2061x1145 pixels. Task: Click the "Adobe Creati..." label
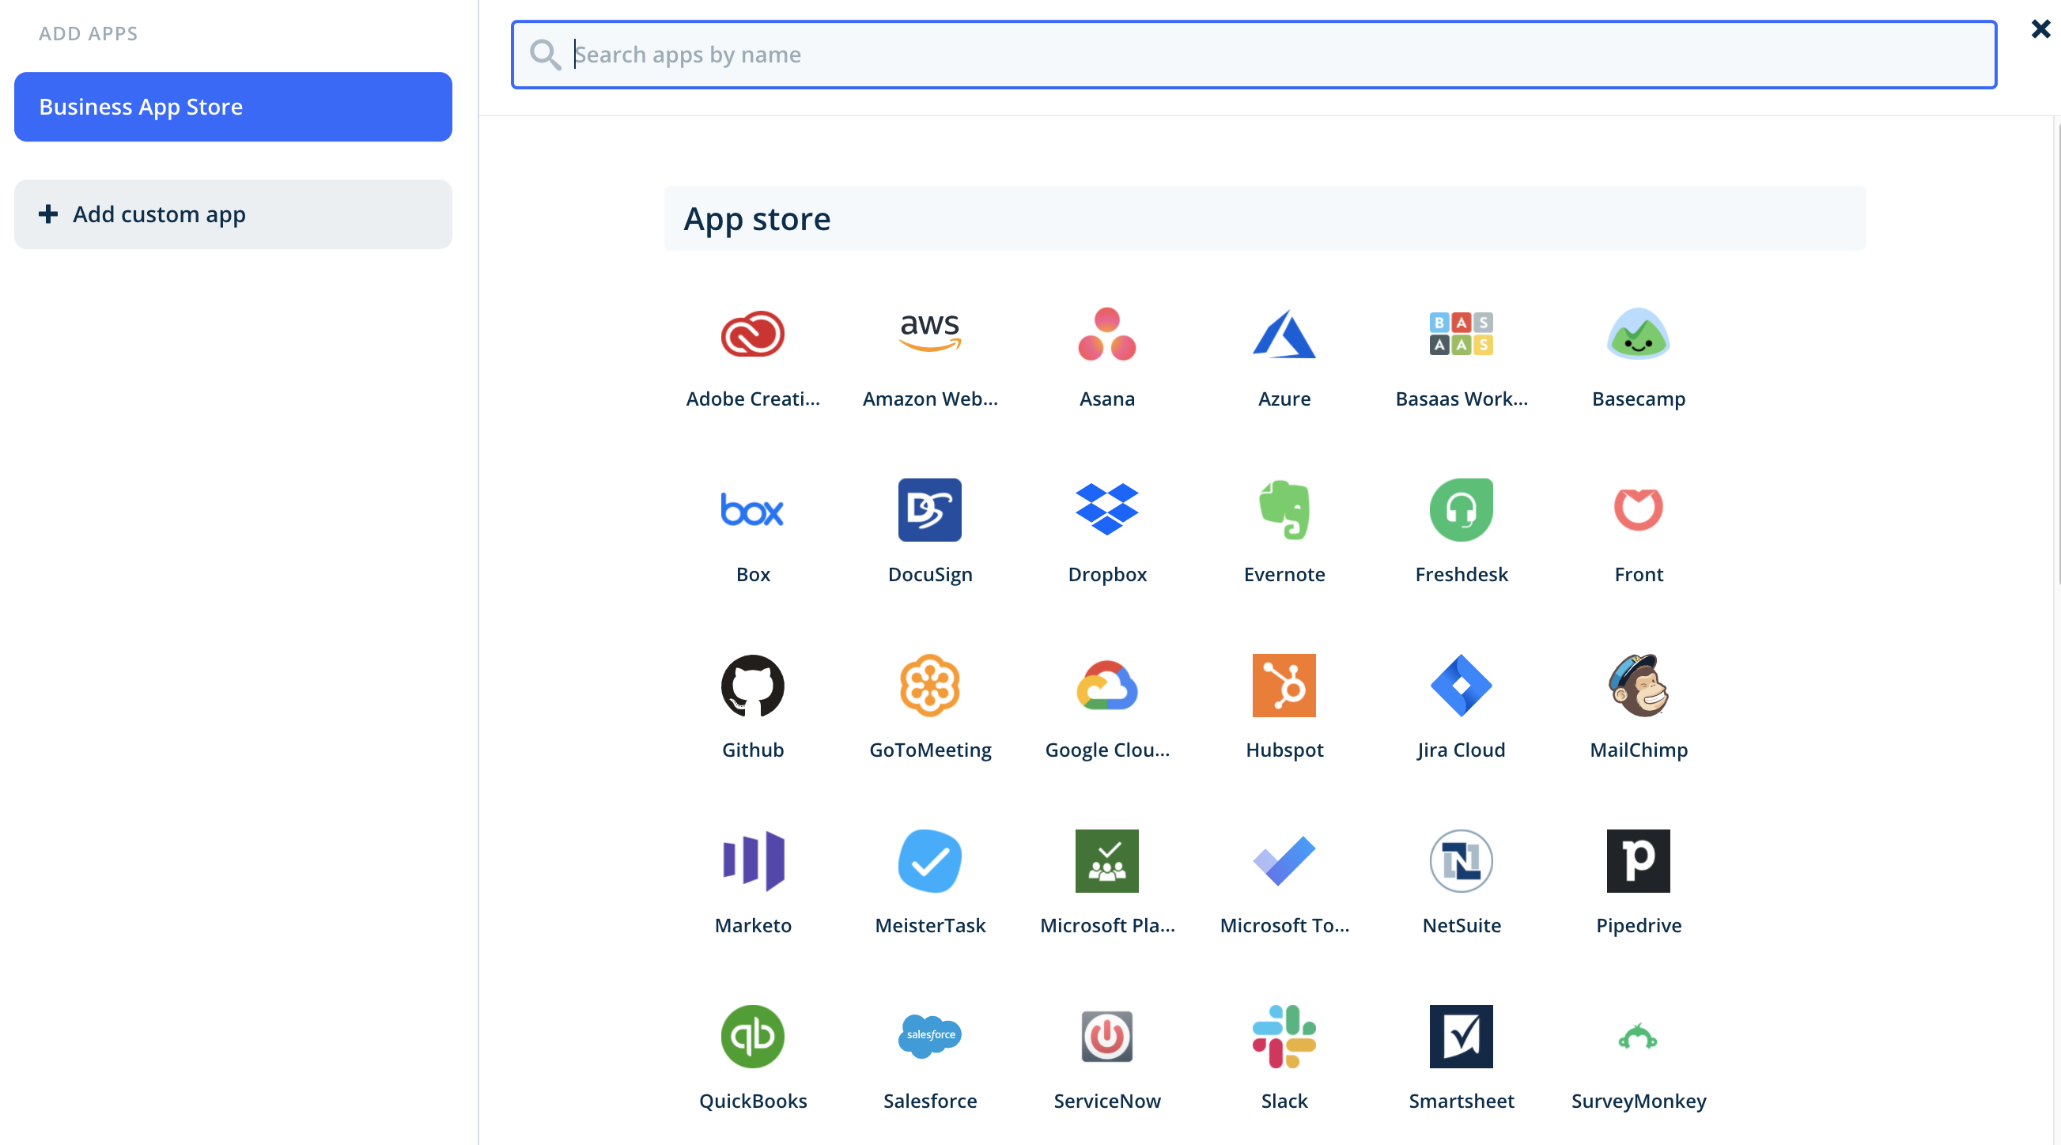click(752, 399)
